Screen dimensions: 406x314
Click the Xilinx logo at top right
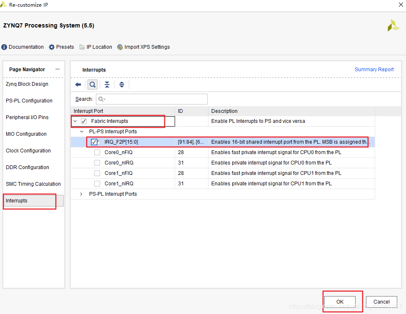coord(393,25)
